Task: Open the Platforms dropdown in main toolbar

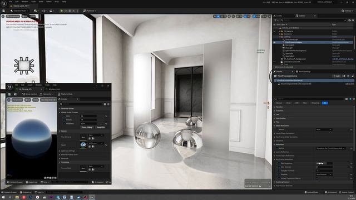Action: pos(90,11)
